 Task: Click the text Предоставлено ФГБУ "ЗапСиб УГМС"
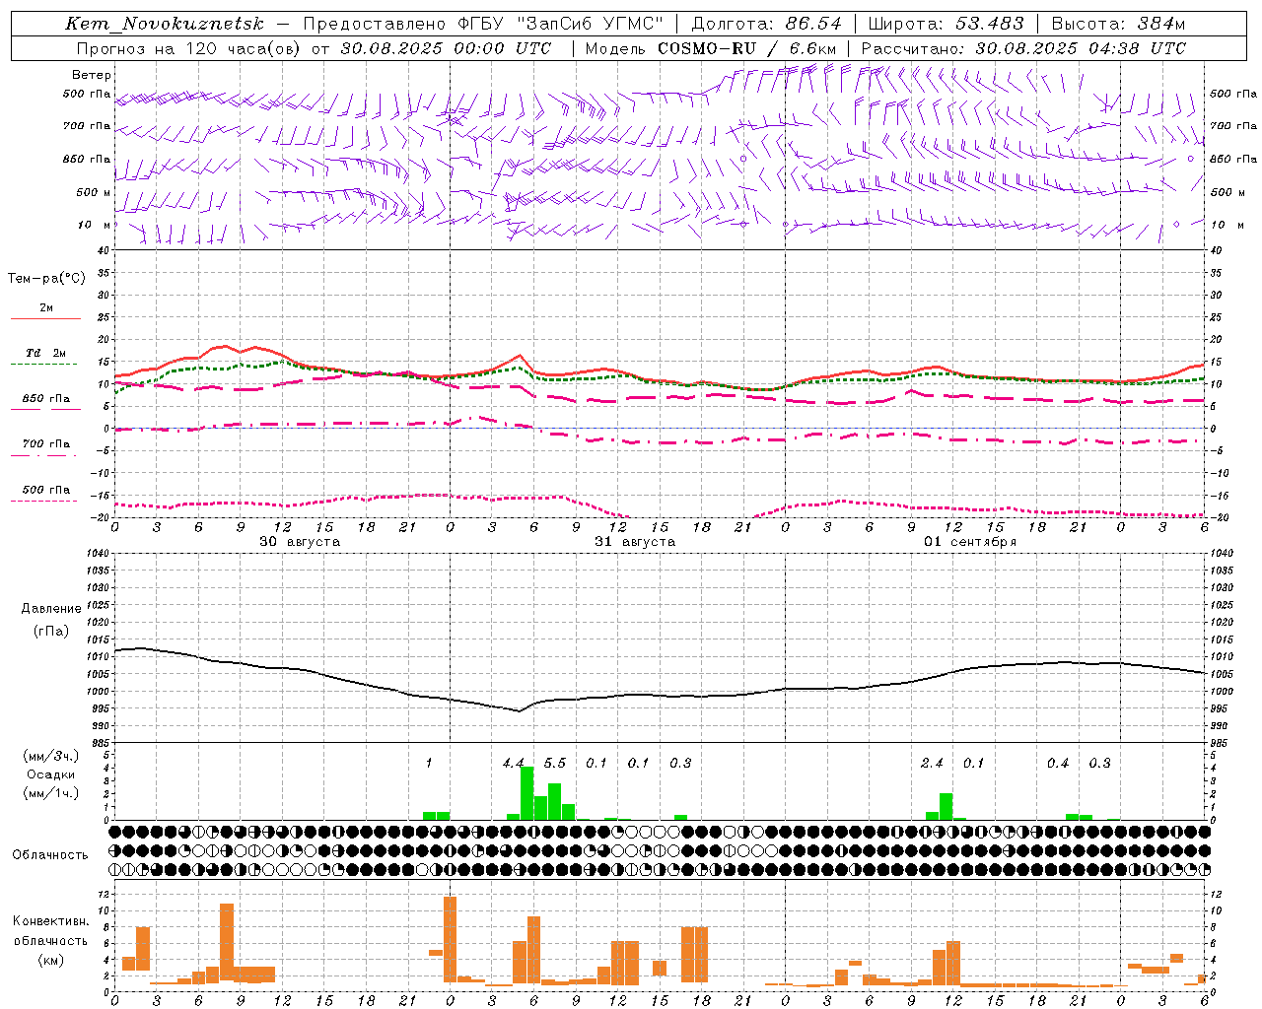pos(483,24)
